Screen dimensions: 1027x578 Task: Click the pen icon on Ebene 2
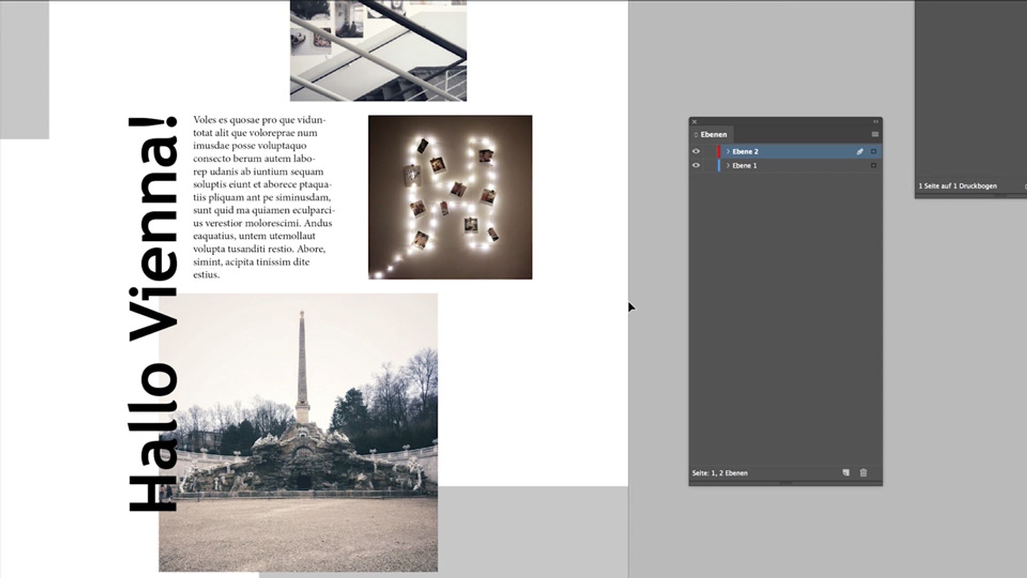pos(860,151)
